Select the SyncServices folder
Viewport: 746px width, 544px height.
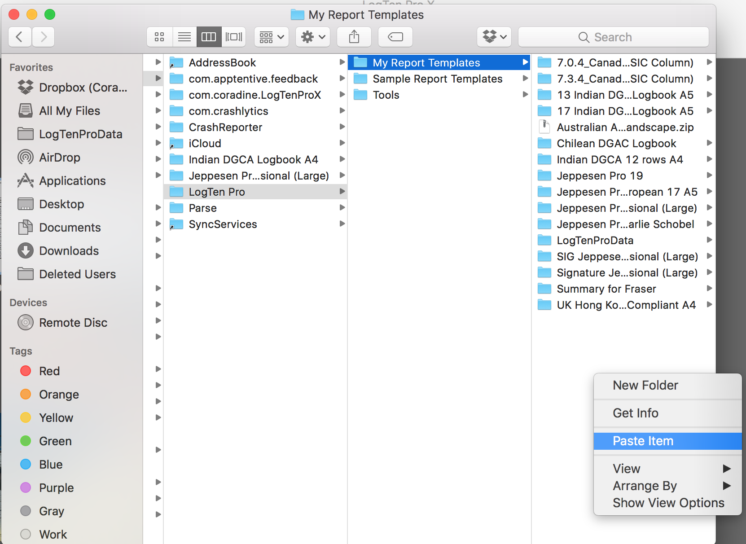pyautogui.click(x=255, y=224)
